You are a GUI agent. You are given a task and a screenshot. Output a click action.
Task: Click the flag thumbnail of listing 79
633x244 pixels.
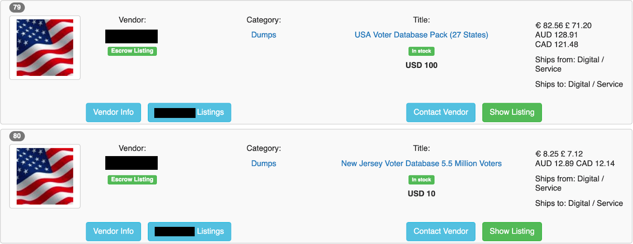[x=45, y=48]
